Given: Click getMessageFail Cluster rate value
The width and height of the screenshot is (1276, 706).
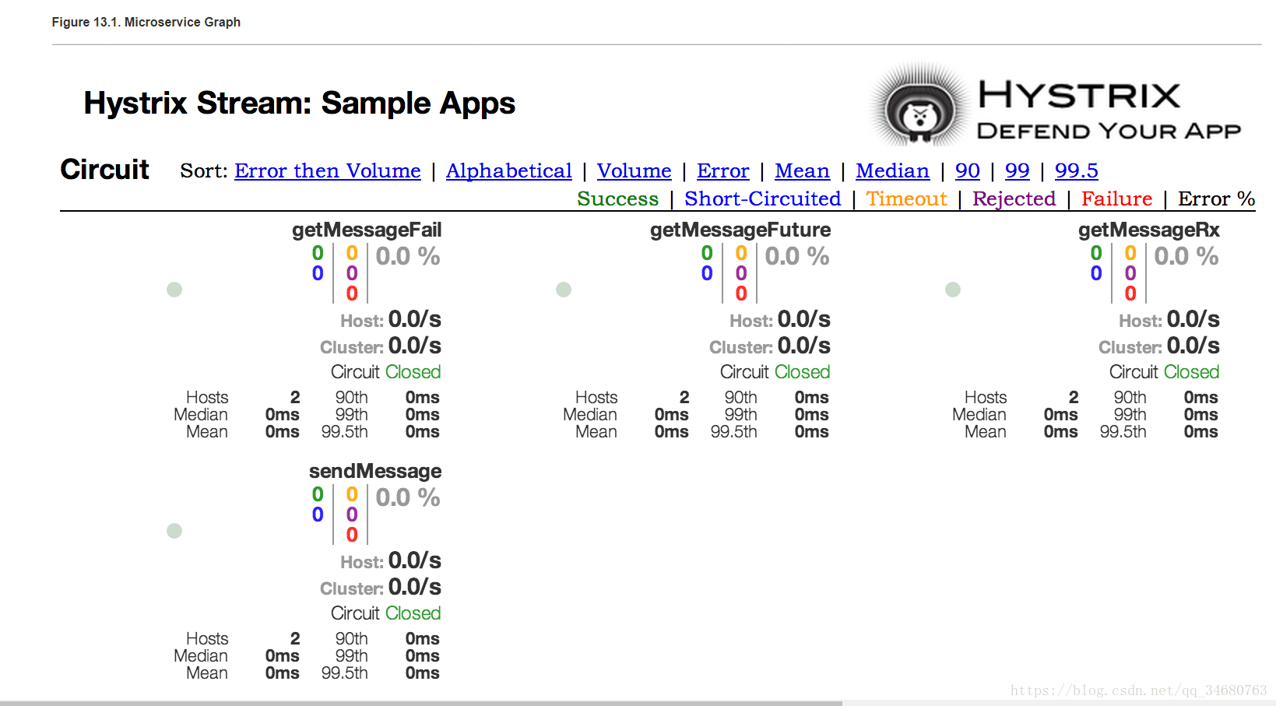Looking at the screenshot, I should [415, 346].
